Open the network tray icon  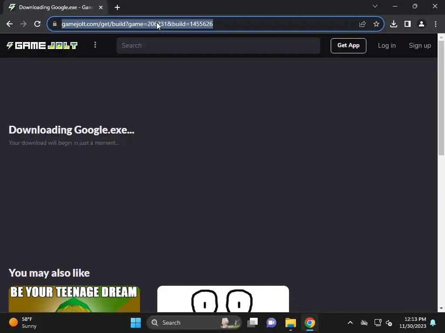tap(378, 323)
